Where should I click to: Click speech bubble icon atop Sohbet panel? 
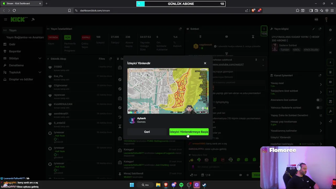(x=227, y=37)
